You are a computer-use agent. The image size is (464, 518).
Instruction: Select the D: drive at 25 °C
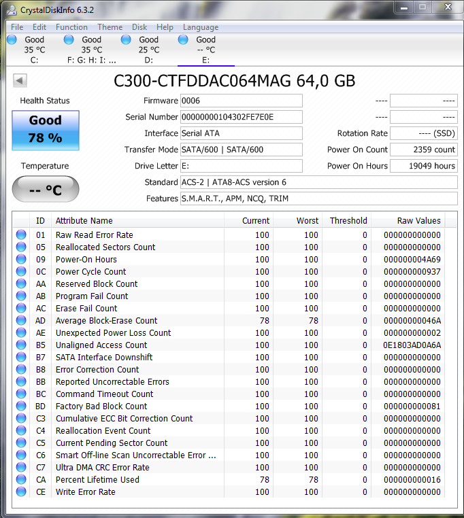(x=149, y=50)
